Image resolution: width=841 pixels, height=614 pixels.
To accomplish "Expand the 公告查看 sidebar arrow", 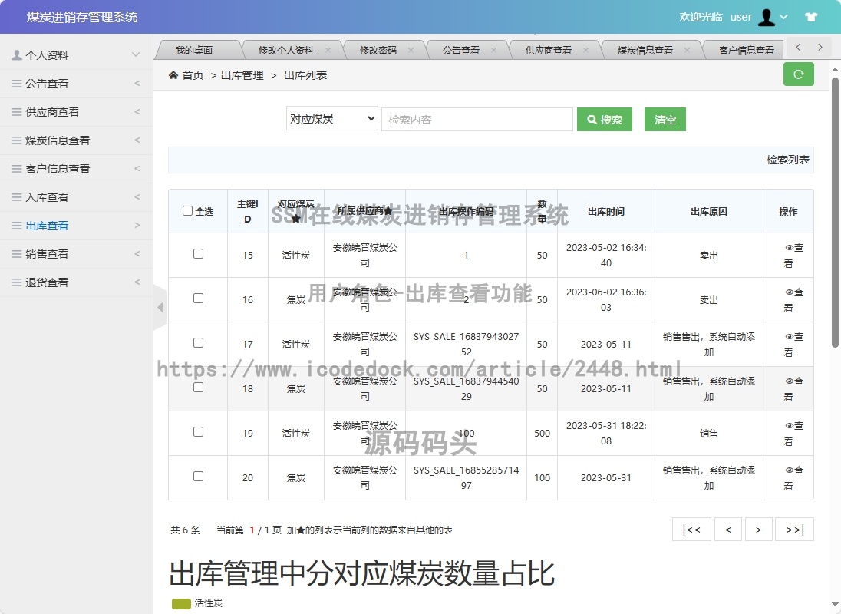I will pos(137,83).
